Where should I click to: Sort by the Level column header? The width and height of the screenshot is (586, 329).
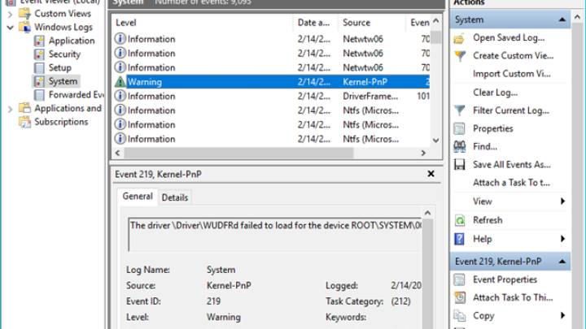(202, 23)
